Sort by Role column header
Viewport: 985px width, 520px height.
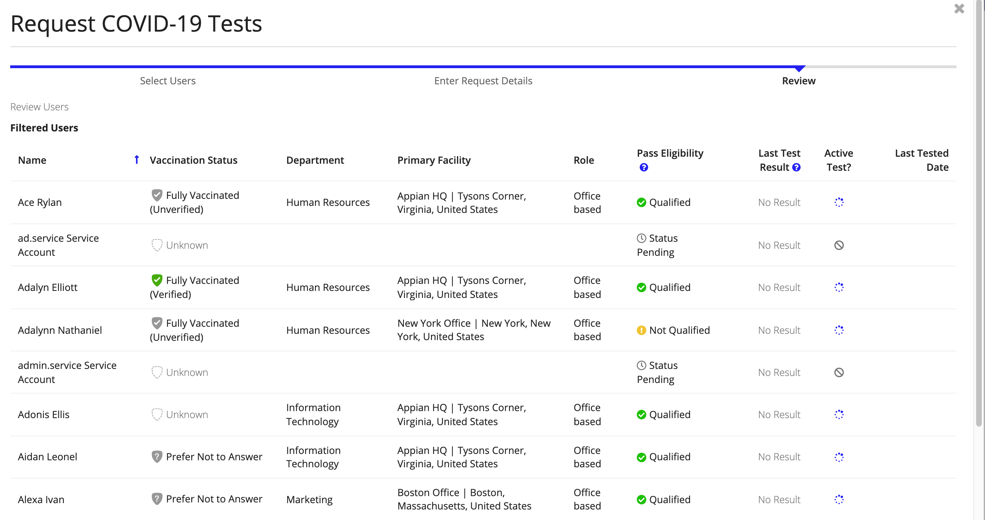pos(584,160)
